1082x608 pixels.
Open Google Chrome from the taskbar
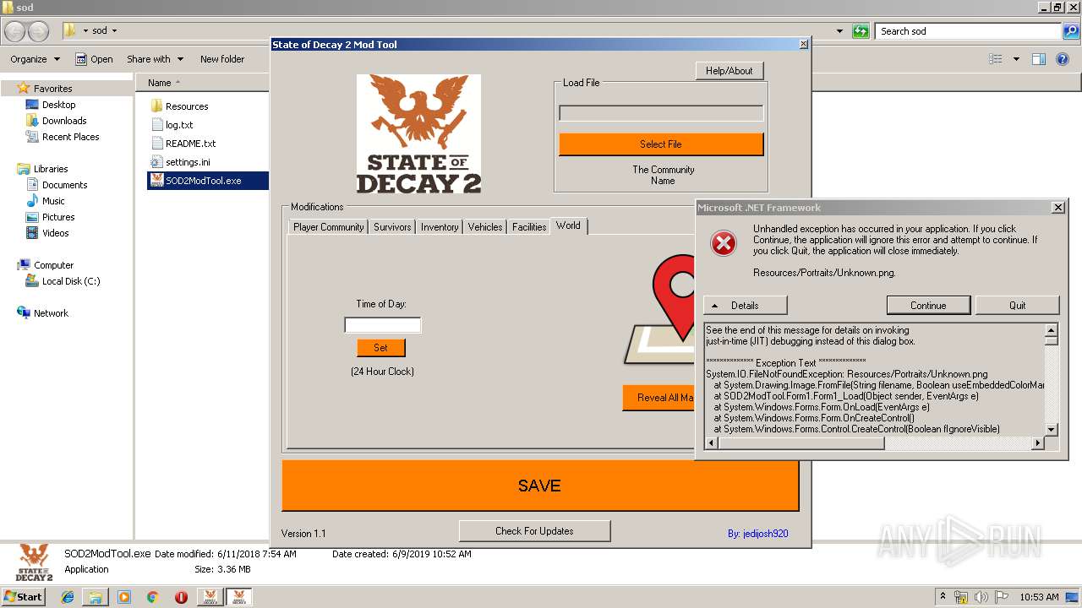[152, 597]
